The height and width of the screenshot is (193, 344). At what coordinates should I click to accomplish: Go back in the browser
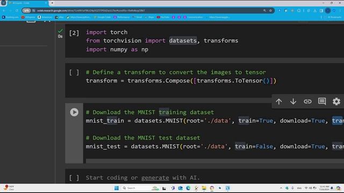(4, 11)
